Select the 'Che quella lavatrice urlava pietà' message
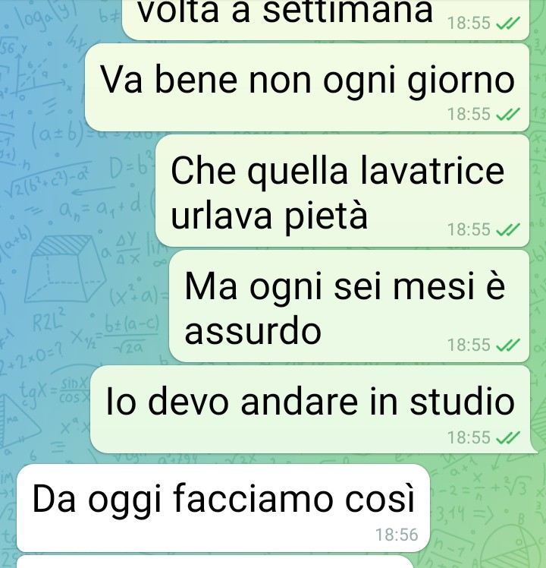This screenshot has height=568, width=546. 342,191
